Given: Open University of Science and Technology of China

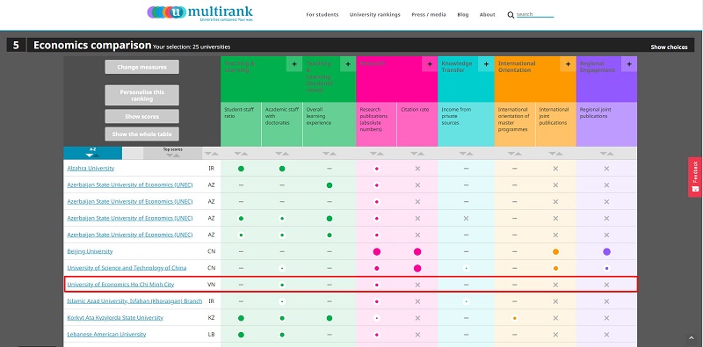Looking at the screenshot, I should (127, 268).
